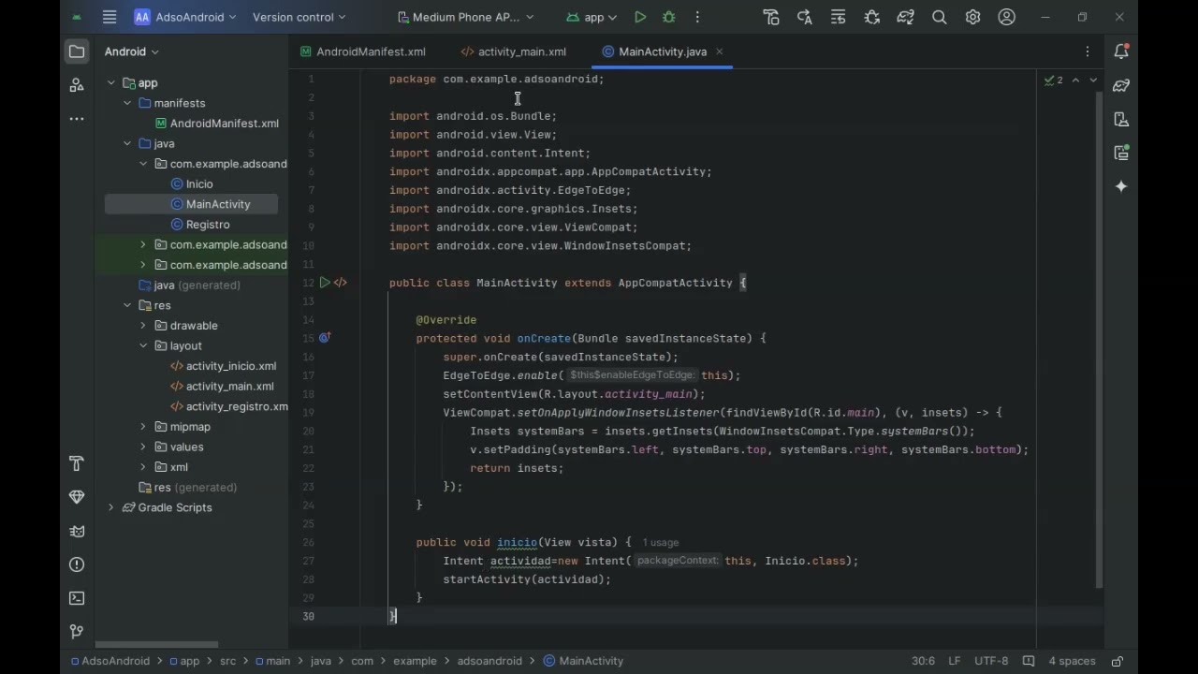Viewport: 1198px width, 674px height.
Task: Open the Problems tool window icon
Action: pos(77,564)
